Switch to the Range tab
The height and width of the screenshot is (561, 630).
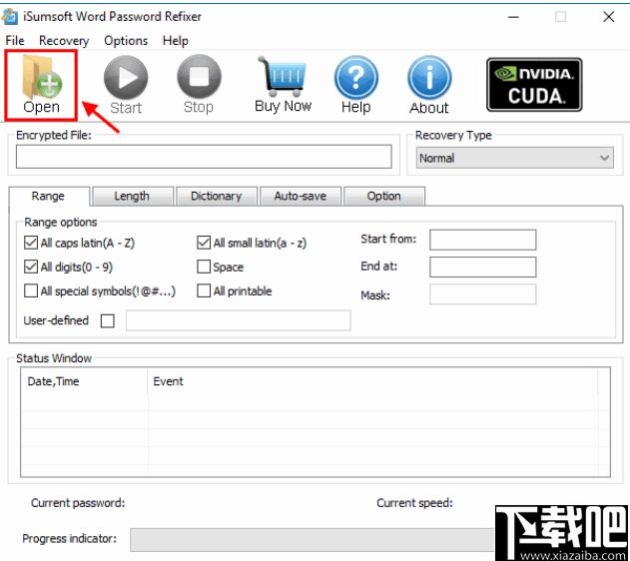(48, 196)
